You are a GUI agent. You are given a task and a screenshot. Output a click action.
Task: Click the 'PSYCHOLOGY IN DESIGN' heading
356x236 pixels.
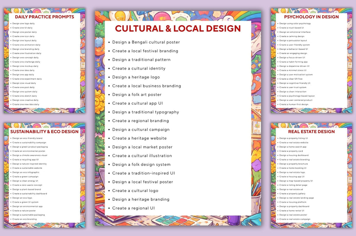point(311,17)
